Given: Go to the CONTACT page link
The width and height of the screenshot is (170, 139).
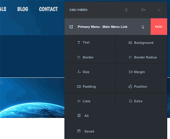Looking at the screenshot, I should point(48,9).
